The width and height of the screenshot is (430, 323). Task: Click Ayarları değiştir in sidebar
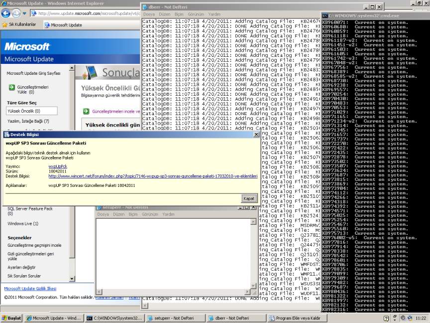click(x=21, y=267)
